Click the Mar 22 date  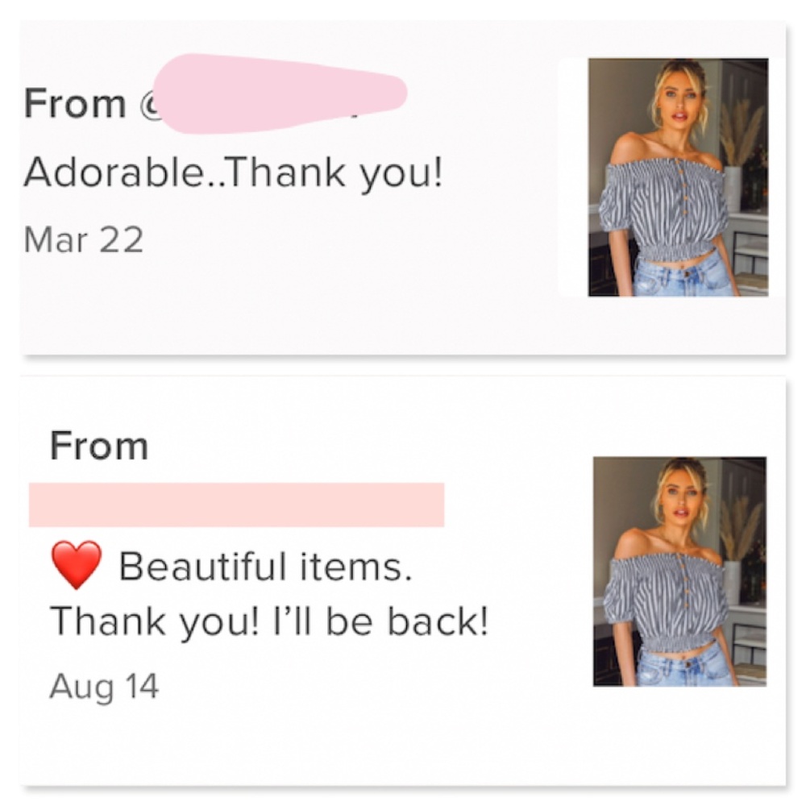84,240
